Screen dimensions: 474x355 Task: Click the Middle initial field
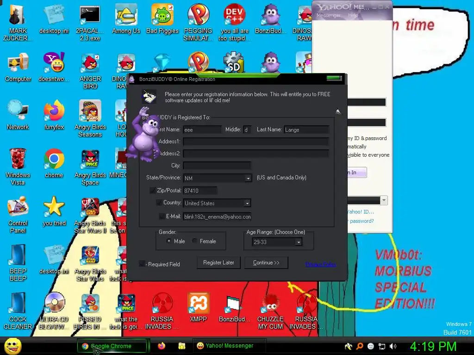click(247, 130)
